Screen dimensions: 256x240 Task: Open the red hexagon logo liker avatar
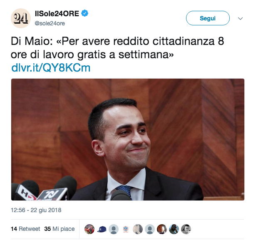[x=126, y=229]
